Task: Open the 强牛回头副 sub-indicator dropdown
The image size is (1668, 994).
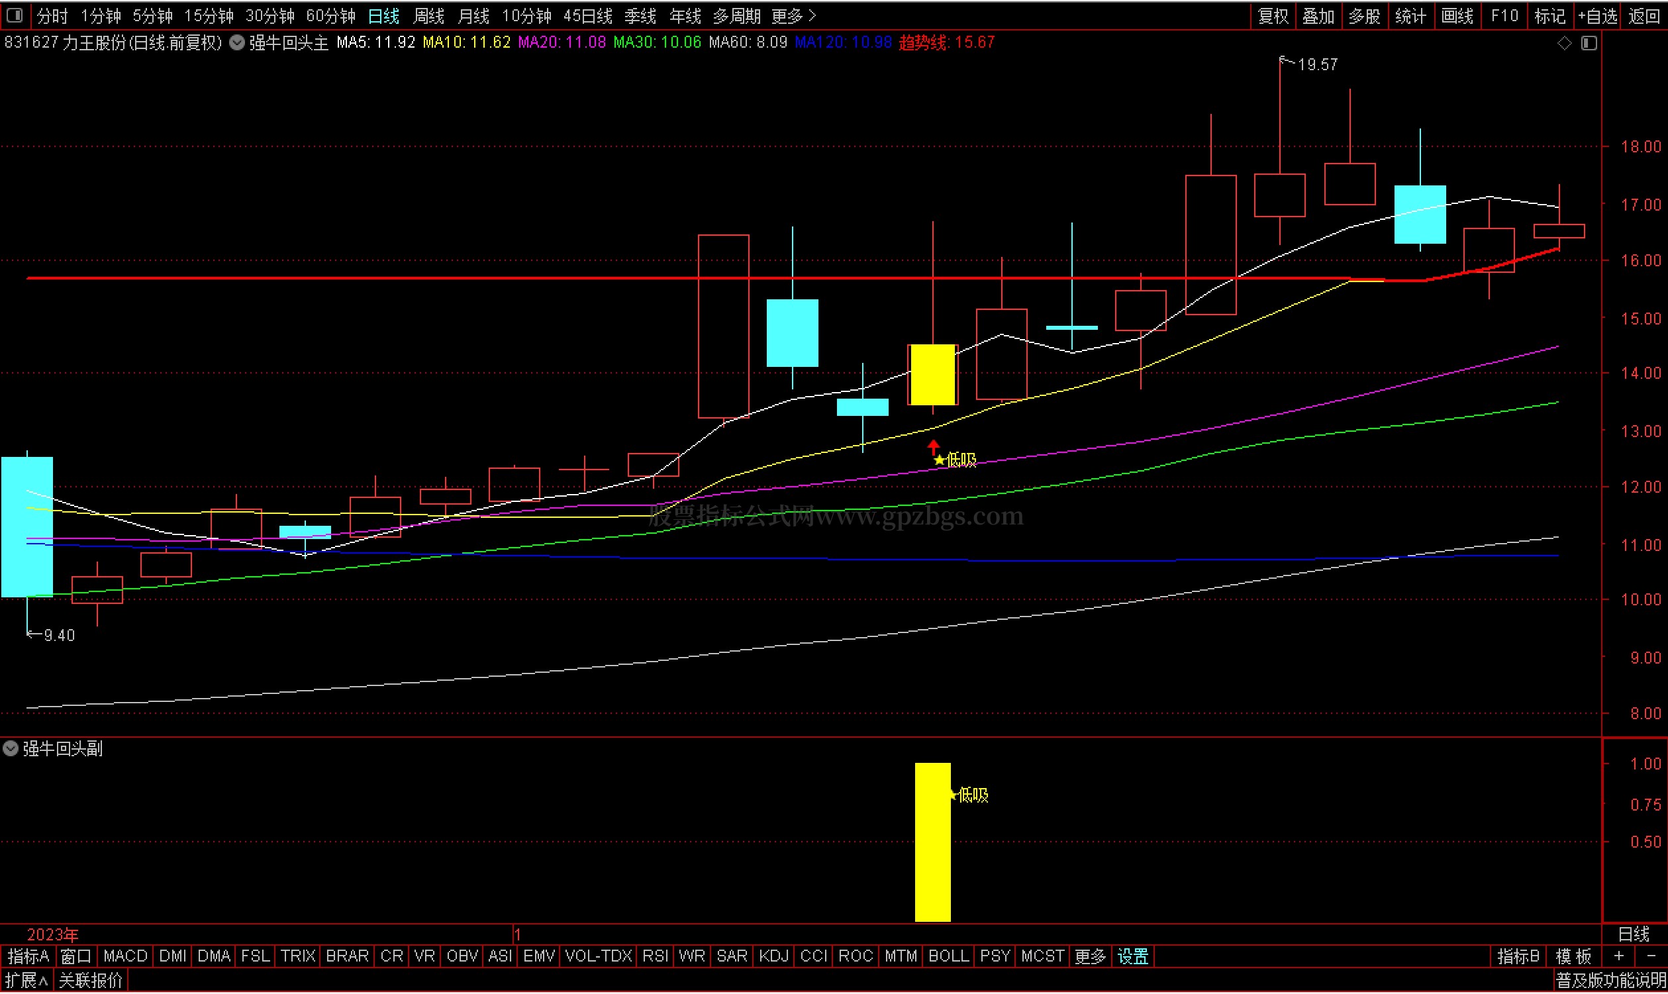Action: 11,749
